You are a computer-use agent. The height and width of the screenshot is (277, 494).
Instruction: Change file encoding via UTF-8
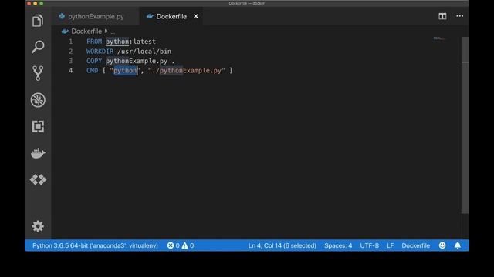point(369,245)
